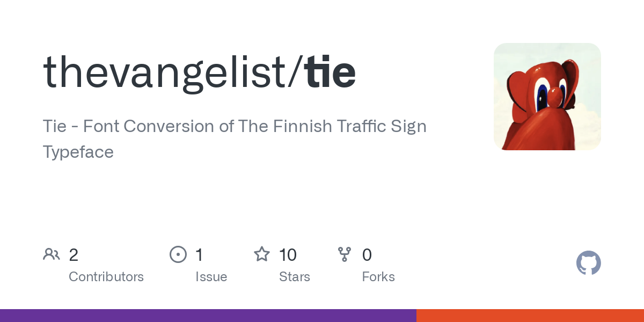Click the word Typeface in the description
Screen dimensions: 644x322
coord(78,152)
